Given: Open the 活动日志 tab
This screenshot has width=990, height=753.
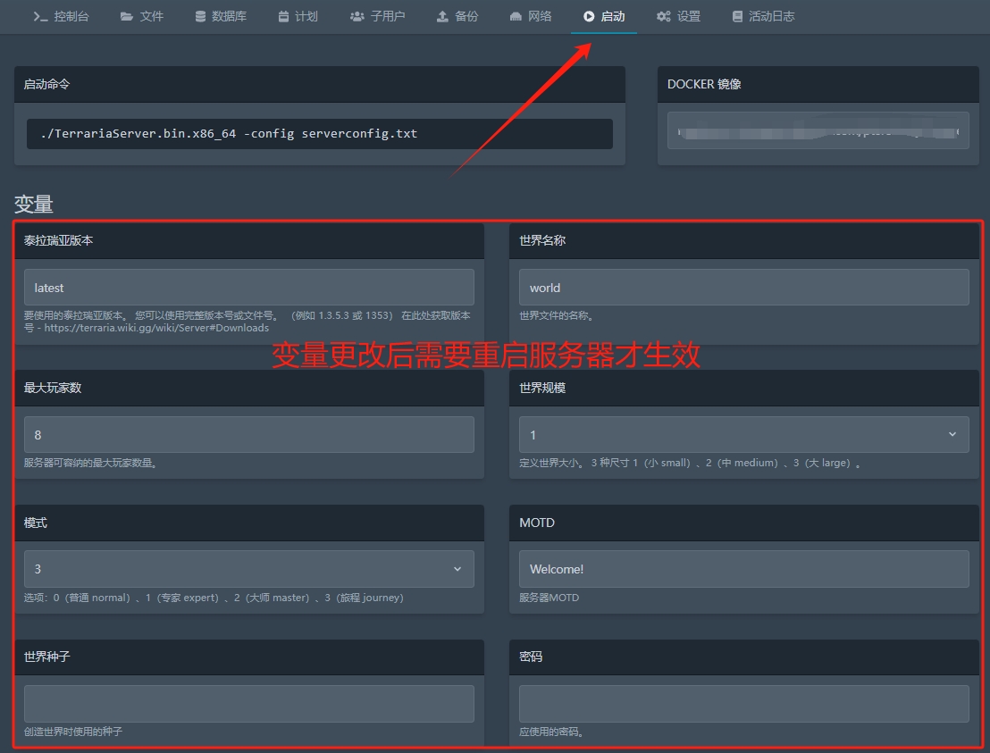Looking at the screenshot, I should pyautogui.click(x=762, y=16).
